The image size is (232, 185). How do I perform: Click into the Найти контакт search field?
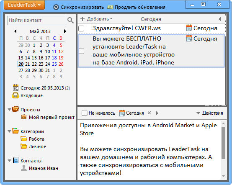[x=36, y=20]
